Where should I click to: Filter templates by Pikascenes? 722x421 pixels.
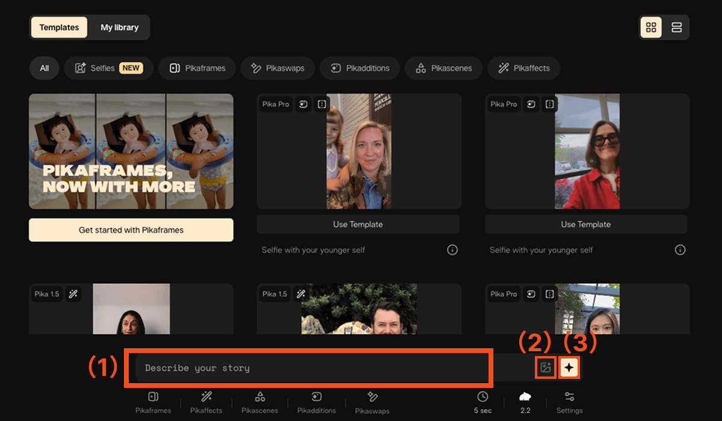(x=443, y=68)
